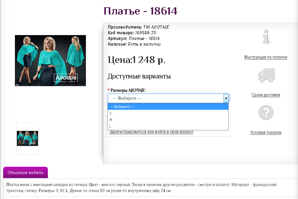Click the price 'Цена:1 248 р.' text

(136, 60)
